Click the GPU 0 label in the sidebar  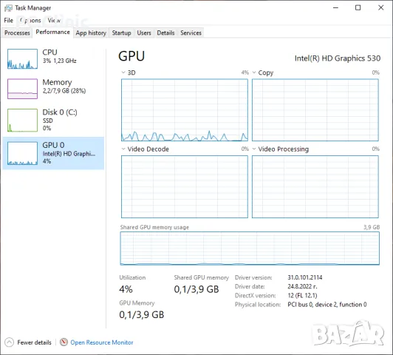point(53,145)
